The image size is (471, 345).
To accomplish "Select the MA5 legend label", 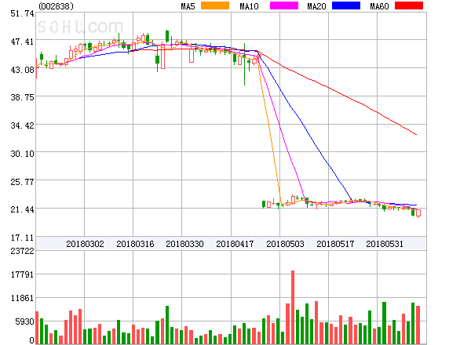I will tap(188, 6).
